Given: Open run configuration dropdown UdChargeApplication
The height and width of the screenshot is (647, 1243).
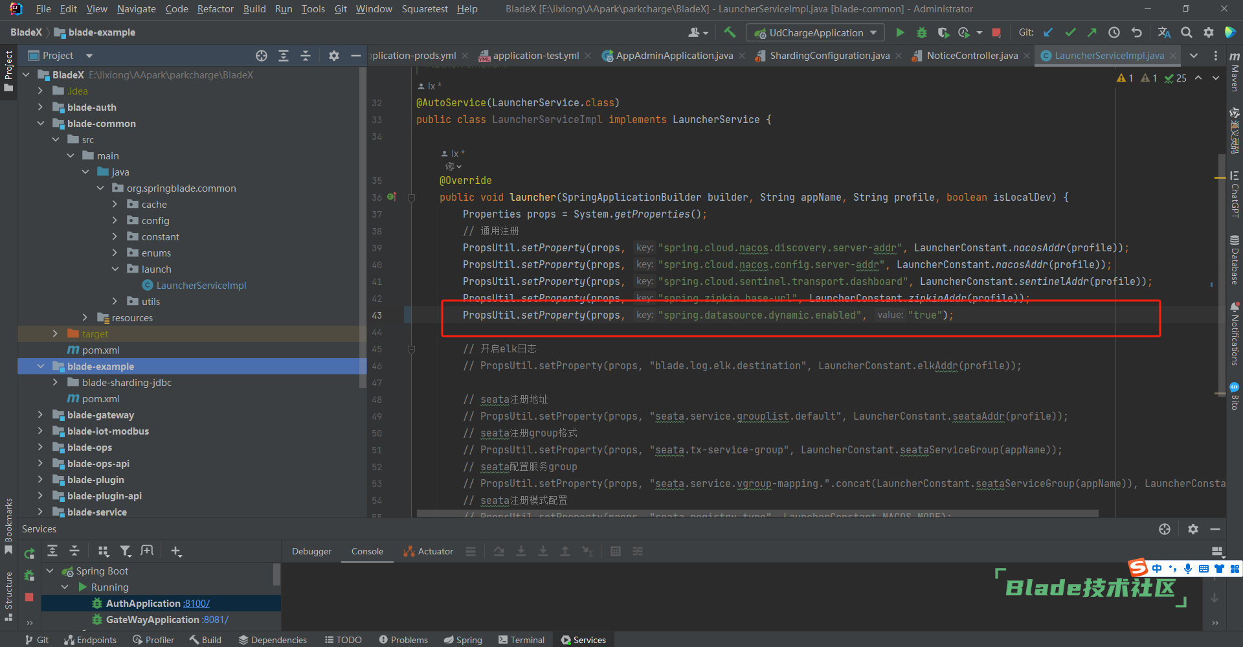Looking at the screenshot, I should [x=815, y=32].
